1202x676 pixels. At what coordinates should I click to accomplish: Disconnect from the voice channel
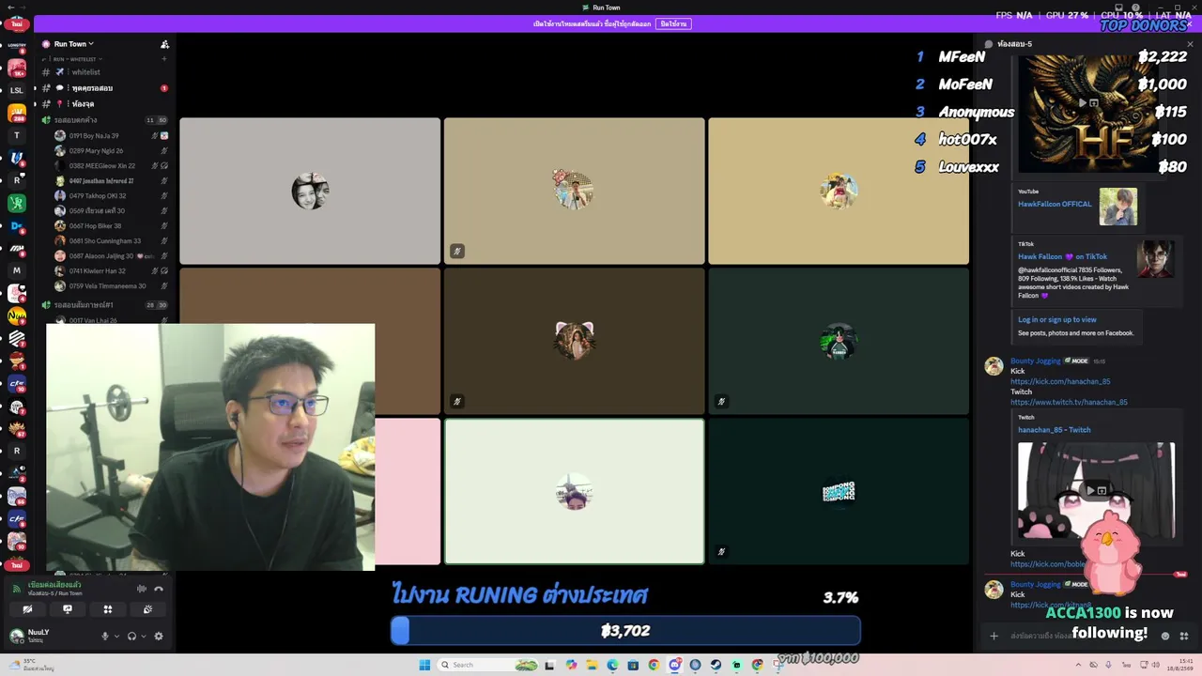pos(159,589)
